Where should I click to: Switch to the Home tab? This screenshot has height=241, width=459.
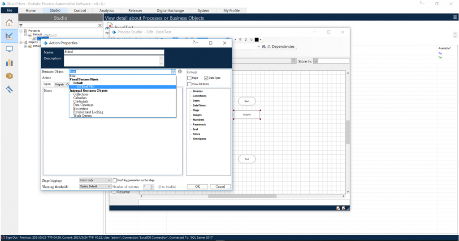(x=30, y=11)
